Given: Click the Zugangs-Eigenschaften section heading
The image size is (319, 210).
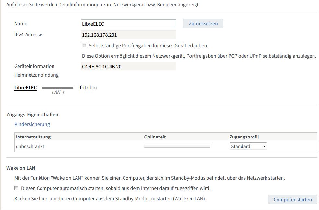Looking at the screenshot, I should tap(32, 115).
